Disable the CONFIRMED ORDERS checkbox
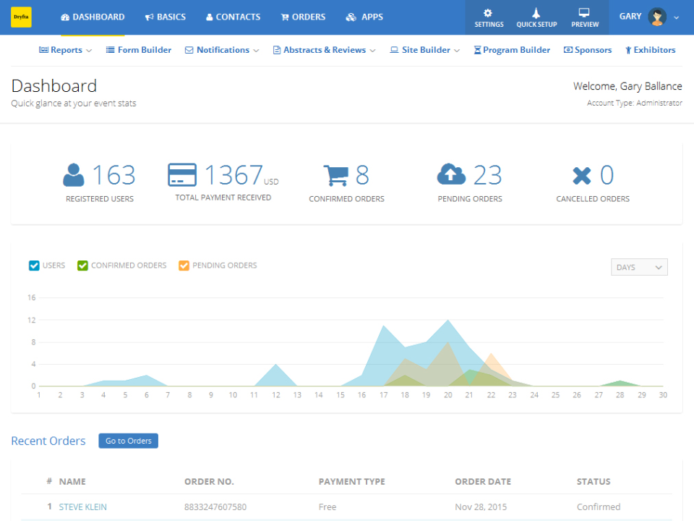The width and height of the screenshot is (694, 521). [x=82, y=266]
